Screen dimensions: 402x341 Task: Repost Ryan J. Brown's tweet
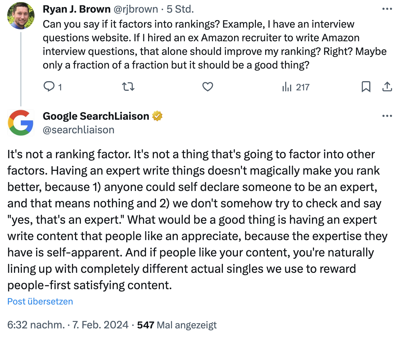pyautogui.click(x=128, y=87)
